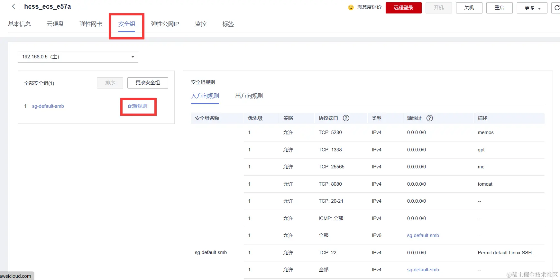Open the 云硬盘 tab

(x=55, y=24)
